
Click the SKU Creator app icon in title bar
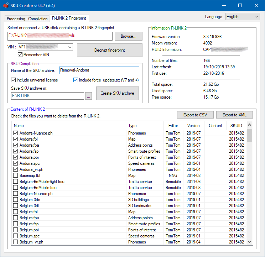pyautogui.click(x=6, y=5)
